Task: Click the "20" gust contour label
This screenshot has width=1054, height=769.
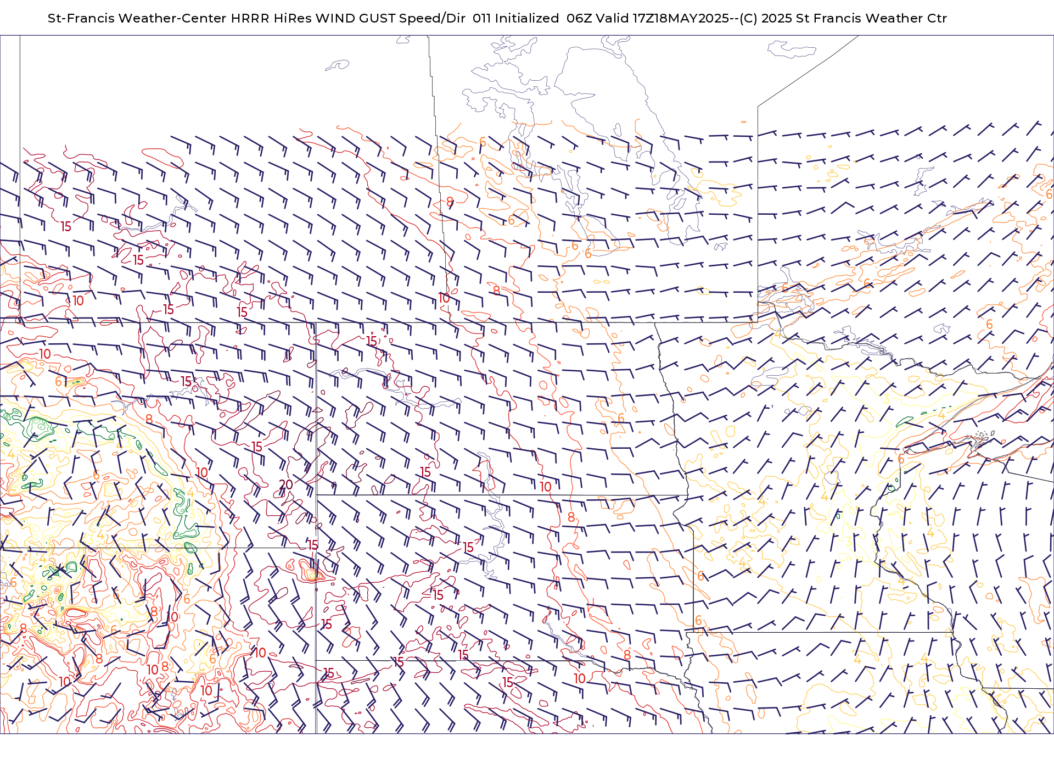Action: [x=286, y=484]
